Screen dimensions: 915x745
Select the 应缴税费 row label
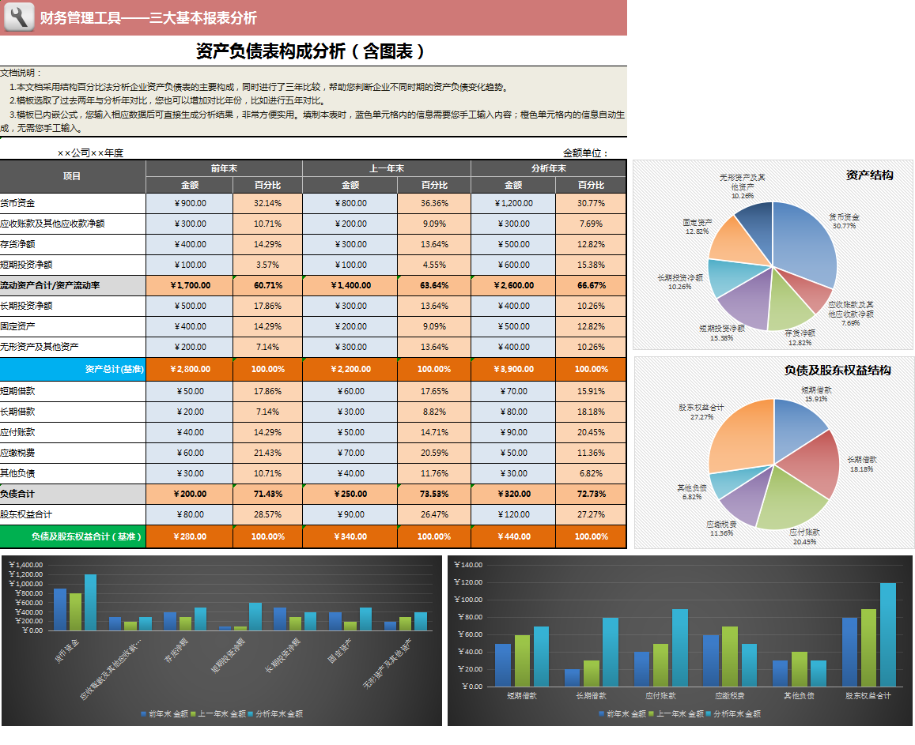(x=72, y=453)
